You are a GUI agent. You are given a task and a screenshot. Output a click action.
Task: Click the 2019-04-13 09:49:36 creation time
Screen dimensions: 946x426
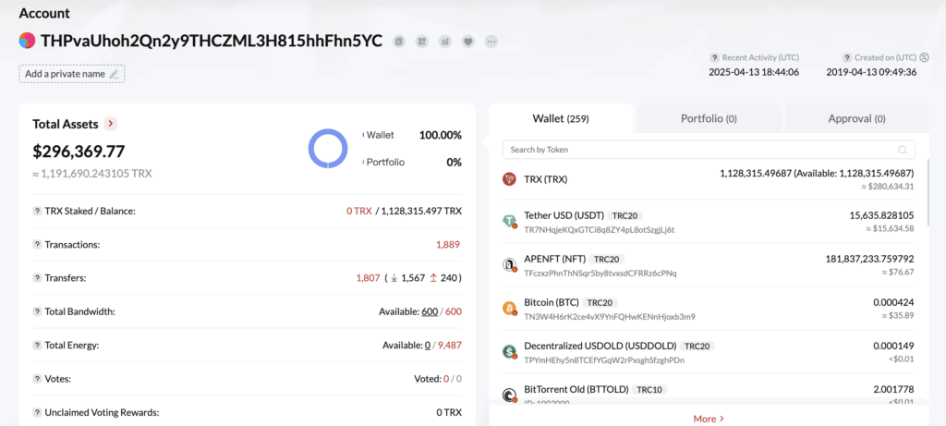871,72
